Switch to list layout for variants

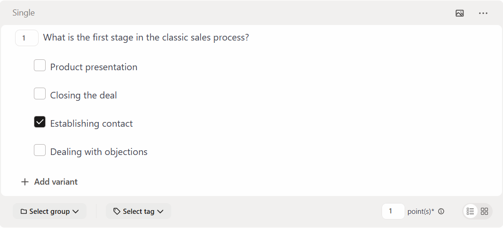click(x=470, y=212)
